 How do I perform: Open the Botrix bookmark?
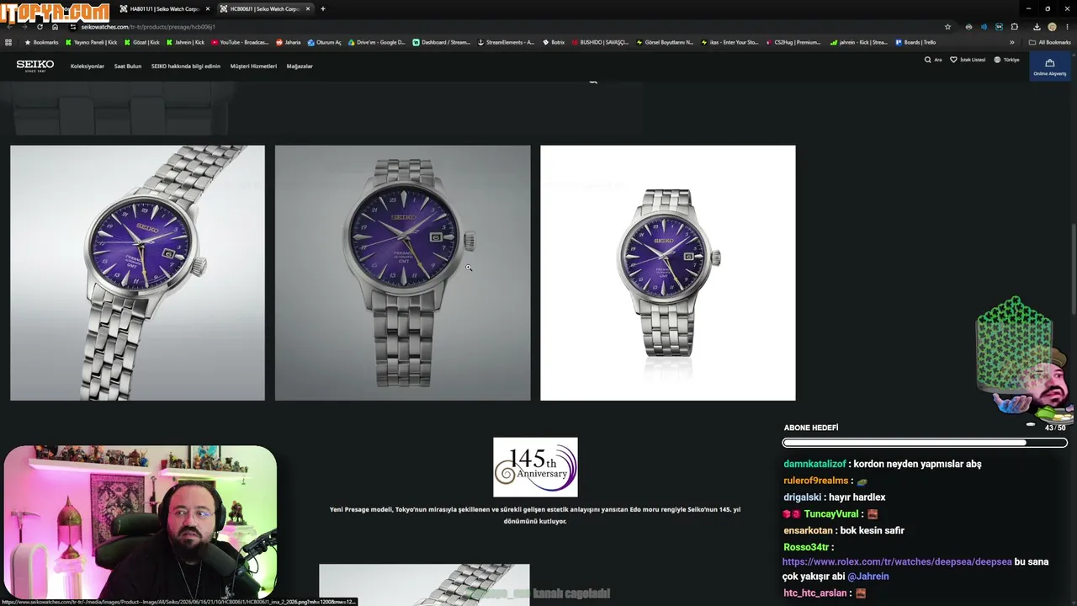click(x=554, y=42)
